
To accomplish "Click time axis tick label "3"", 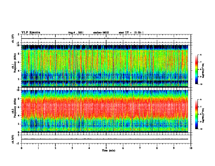I will click(72, 148).
